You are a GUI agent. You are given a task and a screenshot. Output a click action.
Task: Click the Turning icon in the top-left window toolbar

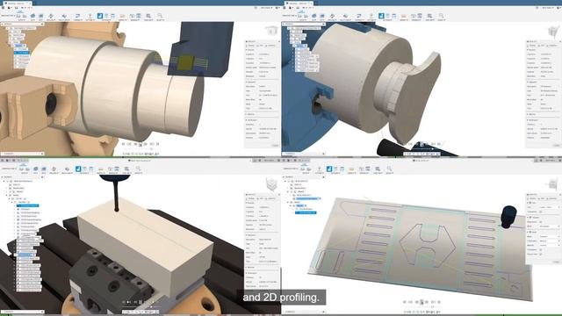78,16
